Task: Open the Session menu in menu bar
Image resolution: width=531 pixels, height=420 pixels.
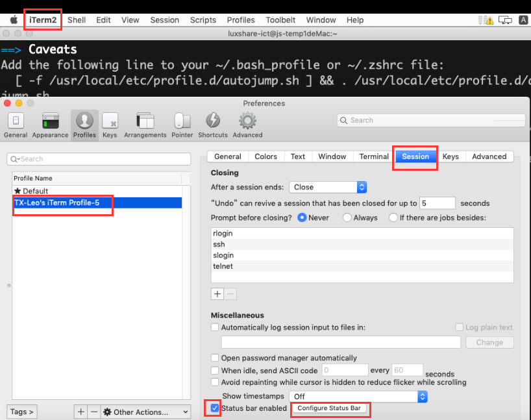Action: [x=165, y=20]
